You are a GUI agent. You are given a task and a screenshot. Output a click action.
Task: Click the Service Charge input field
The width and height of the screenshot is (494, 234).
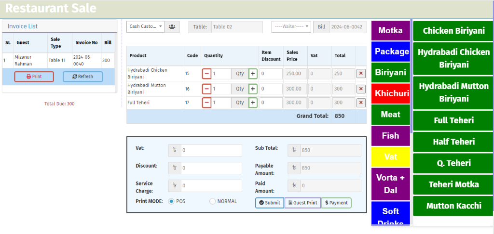tap(211, 186)
